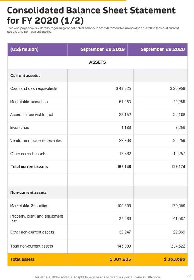Viewport: 194px width, 280px height.
Task: Click the 40,258 marketable securities value
Action: (179, 102)
